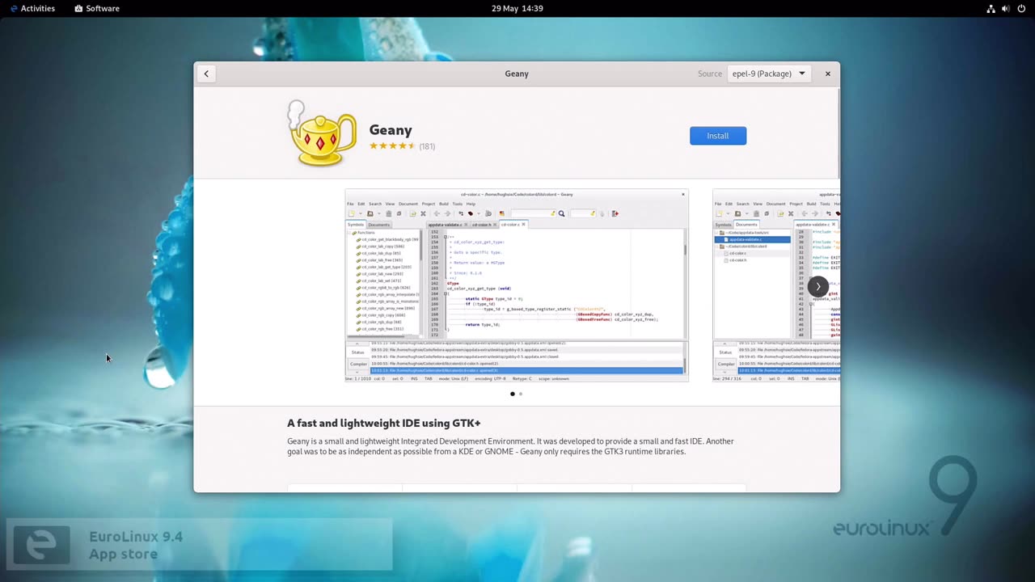Open the Software app menu in top bar
The height and width of the screenshot is (582, 1035).
[97, 8]
